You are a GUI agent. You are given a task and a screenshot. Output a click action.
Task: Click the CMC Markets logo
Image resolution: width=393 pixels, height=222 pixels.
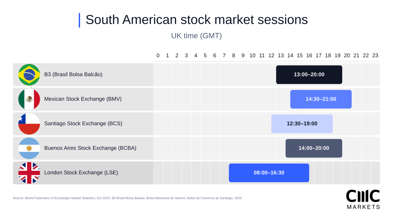coord(363,199)
